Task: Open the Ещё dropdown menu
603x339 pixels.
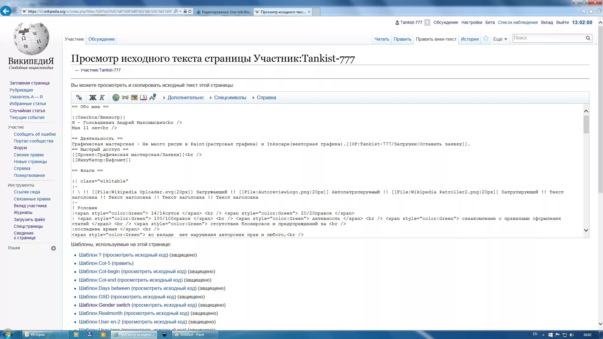Action: (x=500, y=39)
